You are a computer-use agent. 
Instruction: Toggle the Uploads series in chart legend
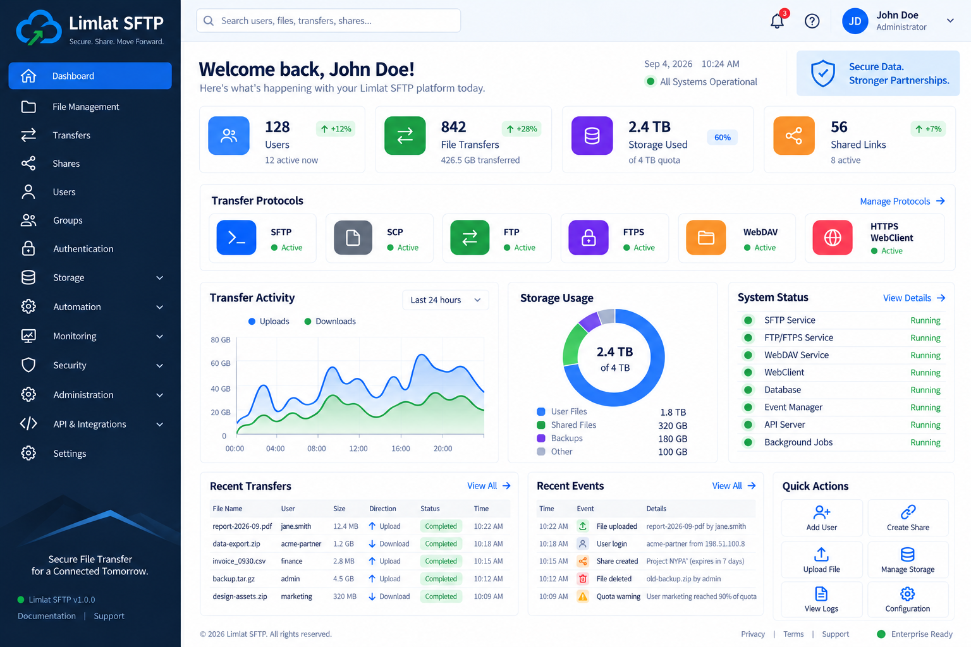point(269,322)
